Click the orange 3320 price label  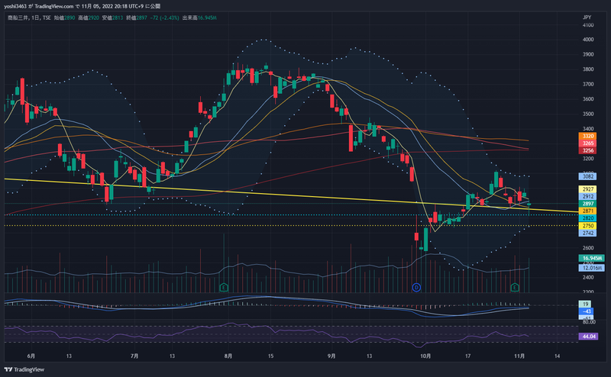(x=587, y=136)
